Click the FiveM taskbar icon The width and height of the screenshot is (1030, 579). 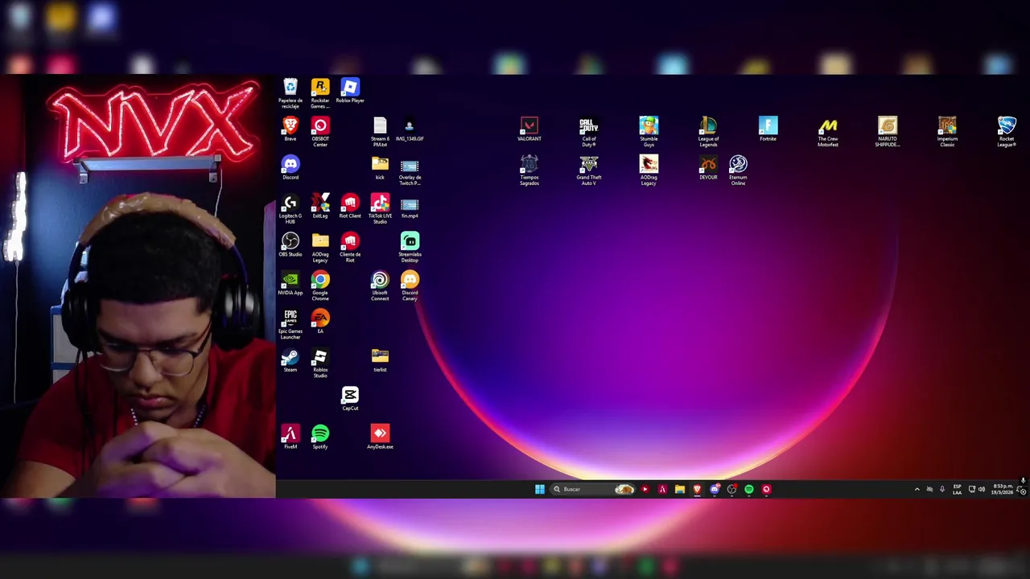pos(662,489)
